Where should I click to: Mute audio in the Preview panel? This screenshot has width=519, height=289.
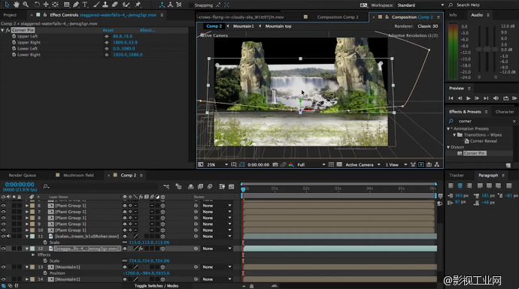click(496, 98)
